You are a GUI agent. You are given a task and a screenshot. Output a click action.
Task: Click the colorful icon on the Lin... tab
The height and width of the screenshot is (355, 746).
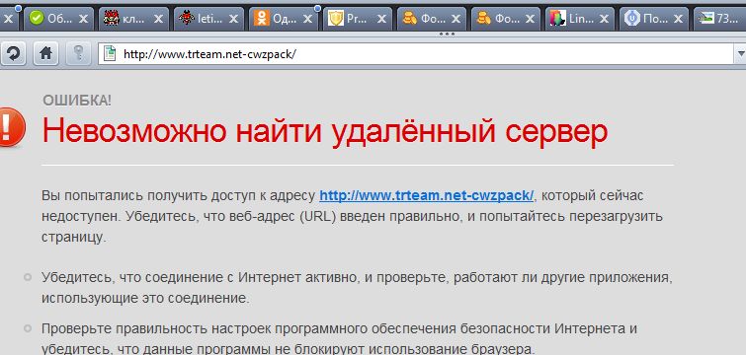(557, 18)
